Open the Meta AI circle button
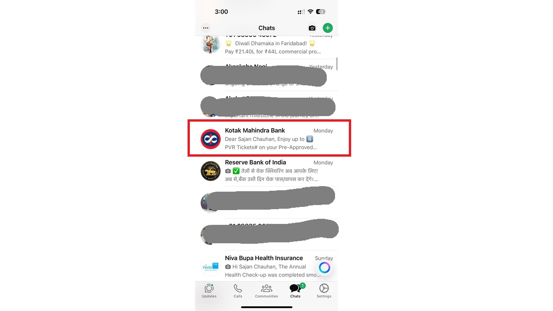The width and height of the screenshot is (553, 311). coord(324,268)
